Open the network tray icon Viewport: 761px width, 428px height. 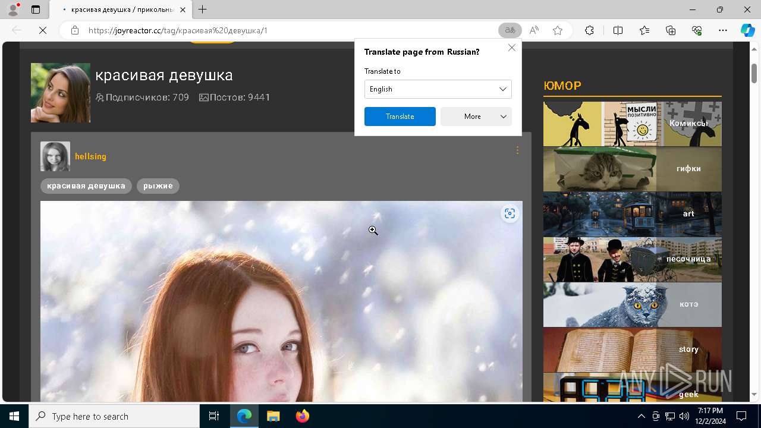pos(669,416)
